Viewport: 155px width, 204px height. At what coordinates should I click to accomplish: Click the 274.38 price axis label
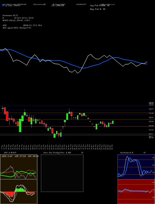coord(151,130)
